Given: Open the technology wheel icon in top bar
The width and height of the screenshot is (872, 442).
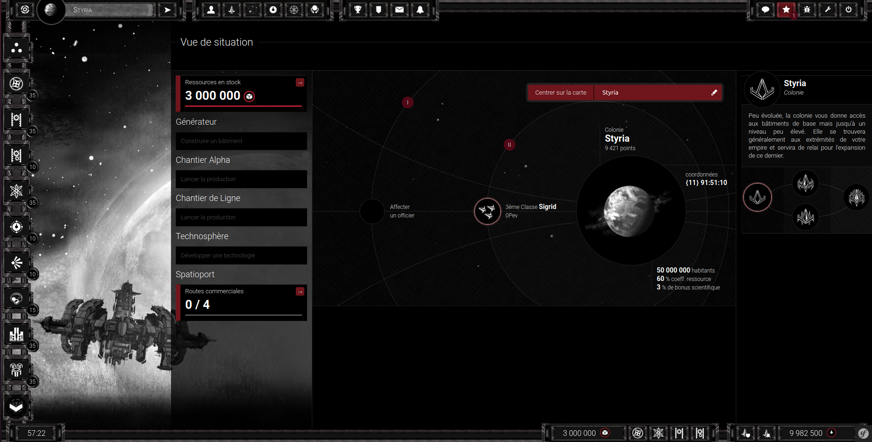Looking at the screenshot, I should click(294, 10).
